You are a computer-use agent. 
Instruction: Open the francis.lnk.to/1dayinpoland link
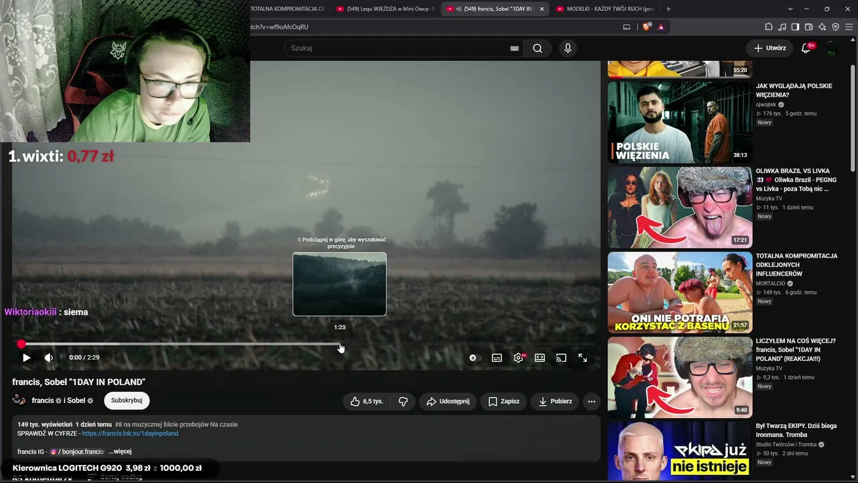click(x=130, y=433)
